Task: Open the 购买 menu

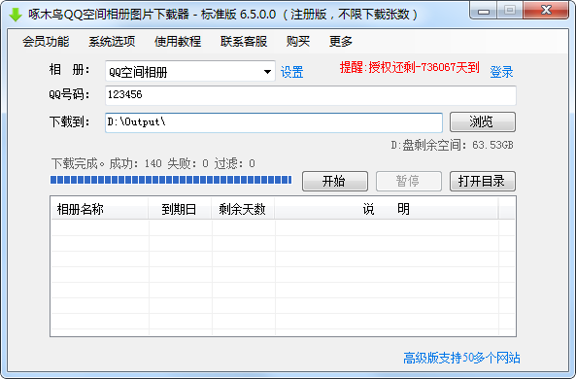Action: click(298, 41)
